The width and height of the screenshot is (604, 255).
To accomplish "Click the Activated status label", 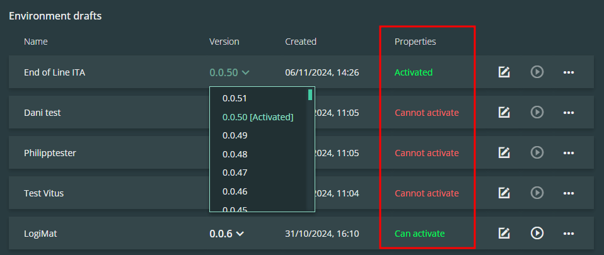I will [414, 72].
